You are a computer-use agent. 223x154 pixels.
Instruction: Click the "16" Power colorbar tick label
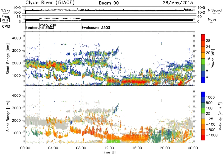pyautogui.click(x=208, y=59)
